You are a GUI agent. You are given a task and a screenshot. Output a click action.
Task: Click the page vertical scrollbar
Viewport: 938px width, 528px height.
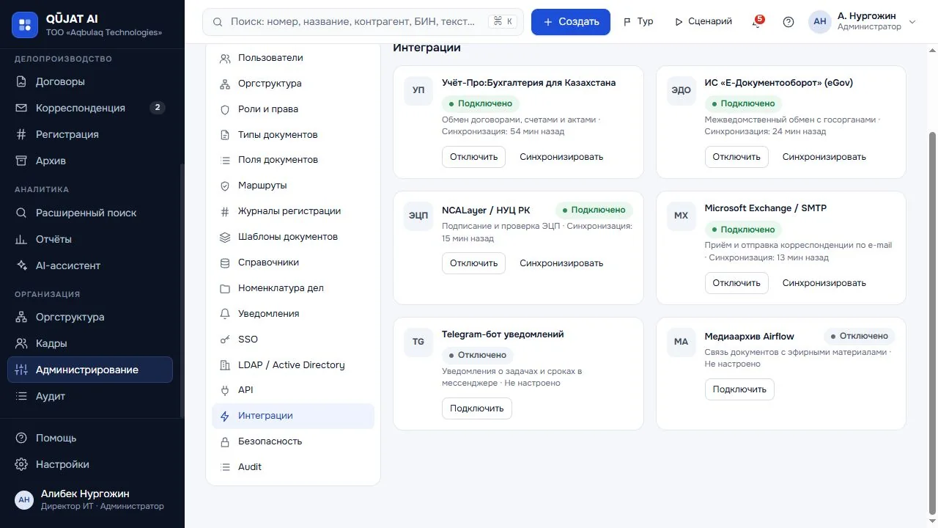coord(932,323)
